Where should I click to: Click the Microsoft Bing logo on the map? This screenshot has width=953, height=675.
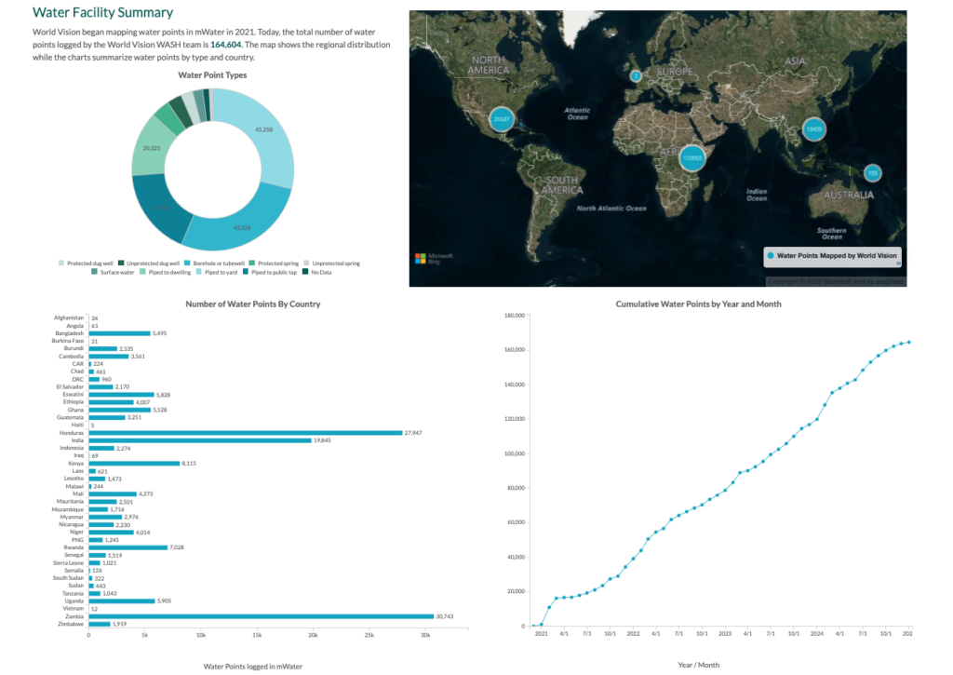pos(434,259)
